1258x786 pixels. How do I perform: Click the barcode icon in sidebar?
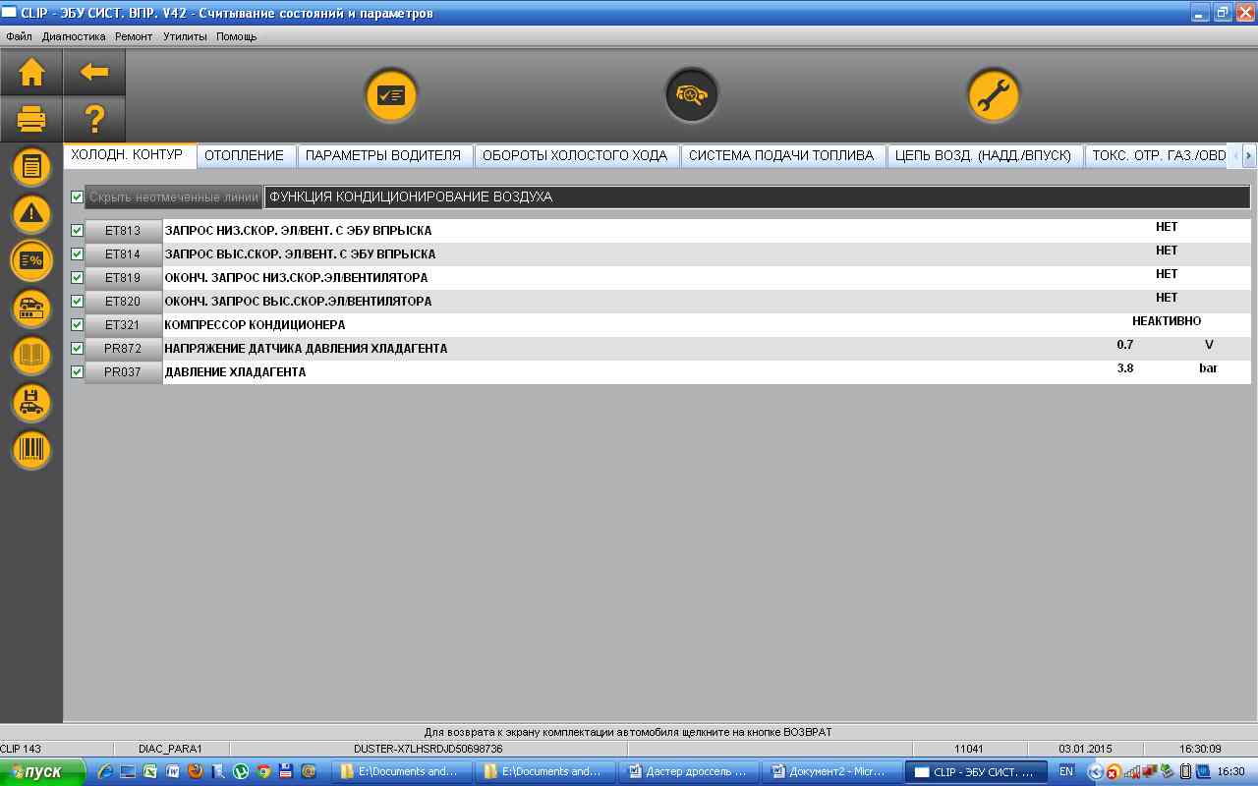pyautogui.click(x=31, y=450)
